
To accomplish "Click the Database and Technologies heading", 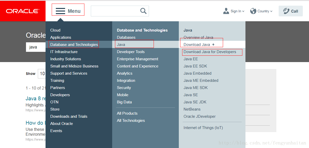I will (142, 30).
